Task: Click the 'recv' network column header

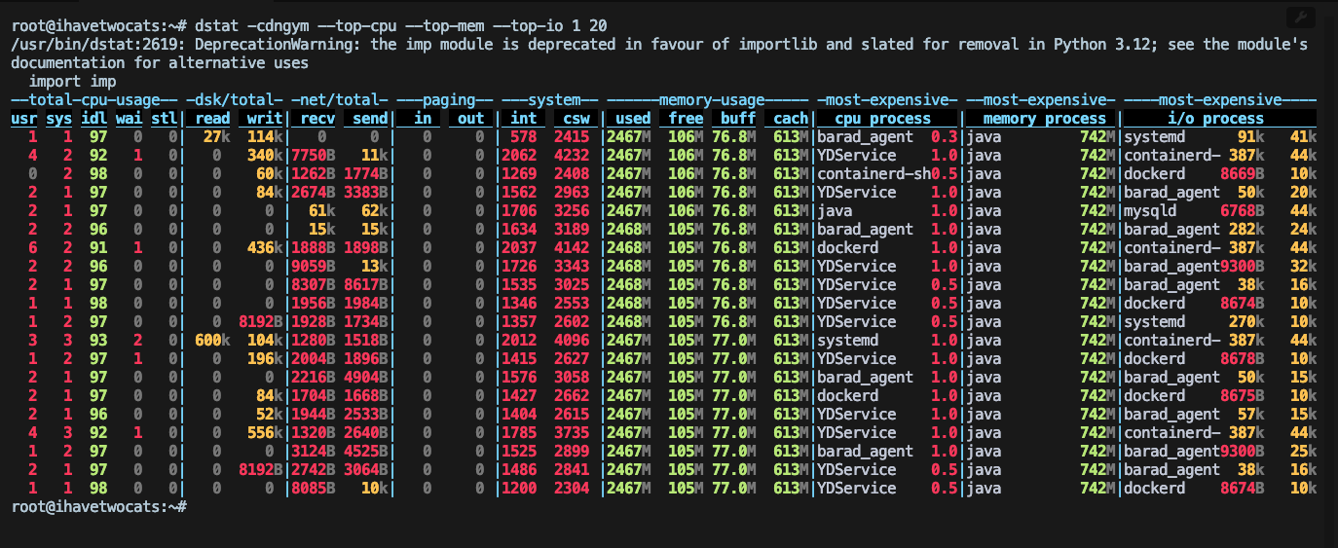Action: pos(317,119)
